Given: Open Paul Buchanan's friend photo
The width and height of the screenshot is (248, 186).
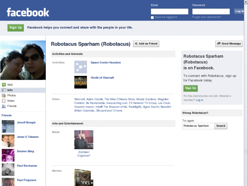Looking at the screenshot, I should click(8, 170).
